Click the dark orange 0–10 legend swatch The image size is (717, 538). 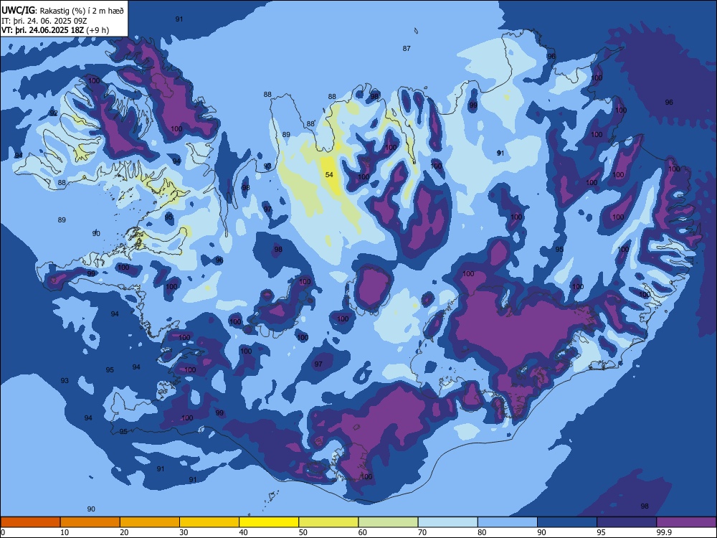[x=30, y=522]
